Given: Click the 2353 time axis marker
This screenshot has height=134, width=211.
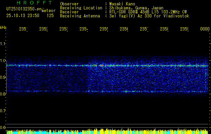Looking at the screenshot, I should 63,29.
